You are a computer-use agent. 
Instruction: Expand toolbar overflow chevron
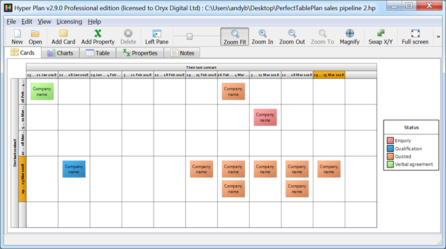click(x=438, y=37)
